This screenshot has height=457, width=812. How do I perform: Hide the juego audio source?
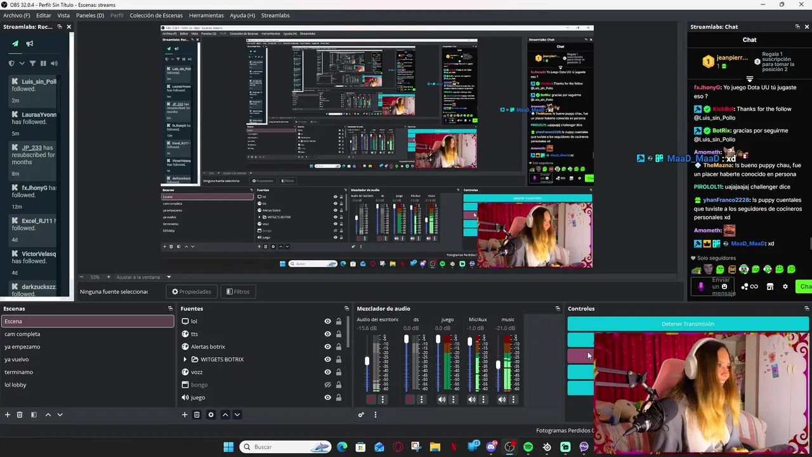tap(327, 397)
